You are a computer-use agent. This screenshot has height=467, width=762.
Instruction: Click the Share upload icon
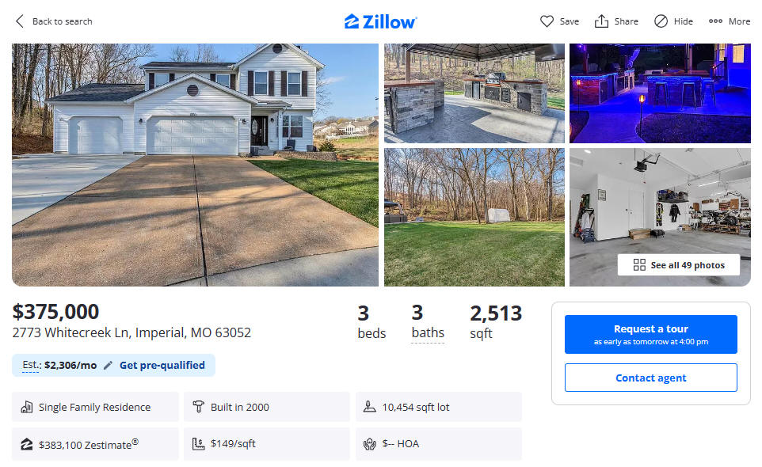[x=601, y=21]
